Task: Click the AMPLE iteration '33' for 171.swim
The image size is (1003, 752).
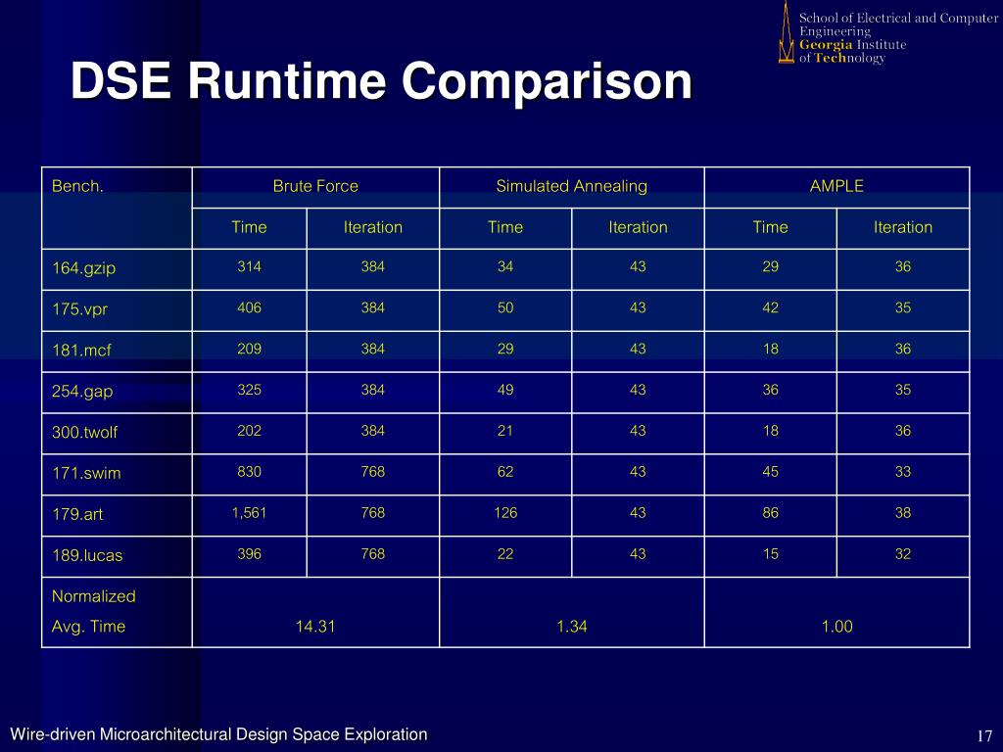Action: pyautogui.click(x=902, y=471)
